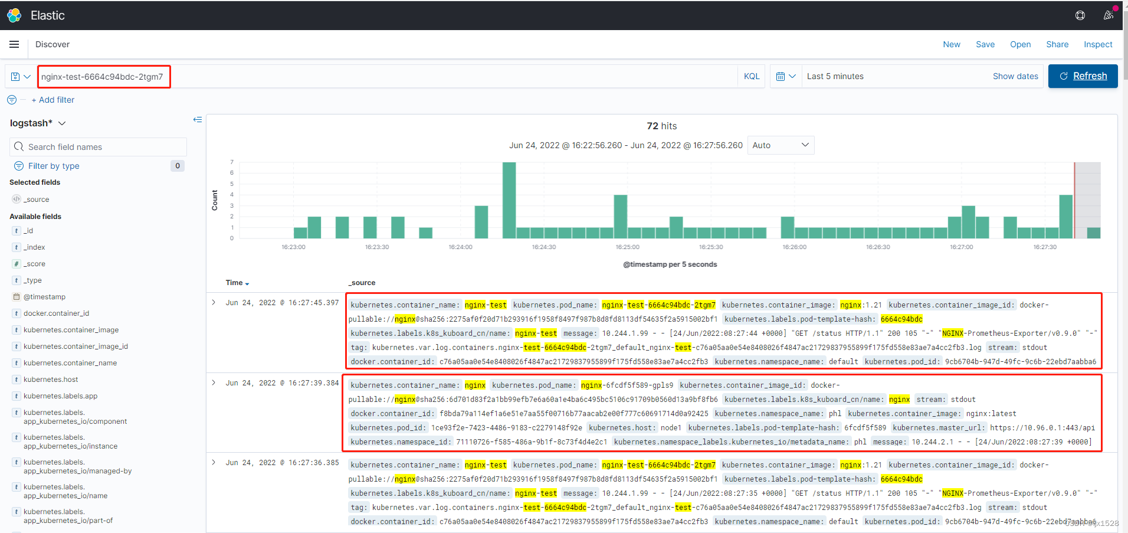Click the Search field names input
The image size is (1128, 533).
(x=99, y=147)
